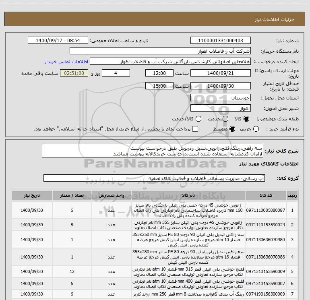Click the تاریخ نیاز column header
Screen dimensions: 310x300
[32, 196]
